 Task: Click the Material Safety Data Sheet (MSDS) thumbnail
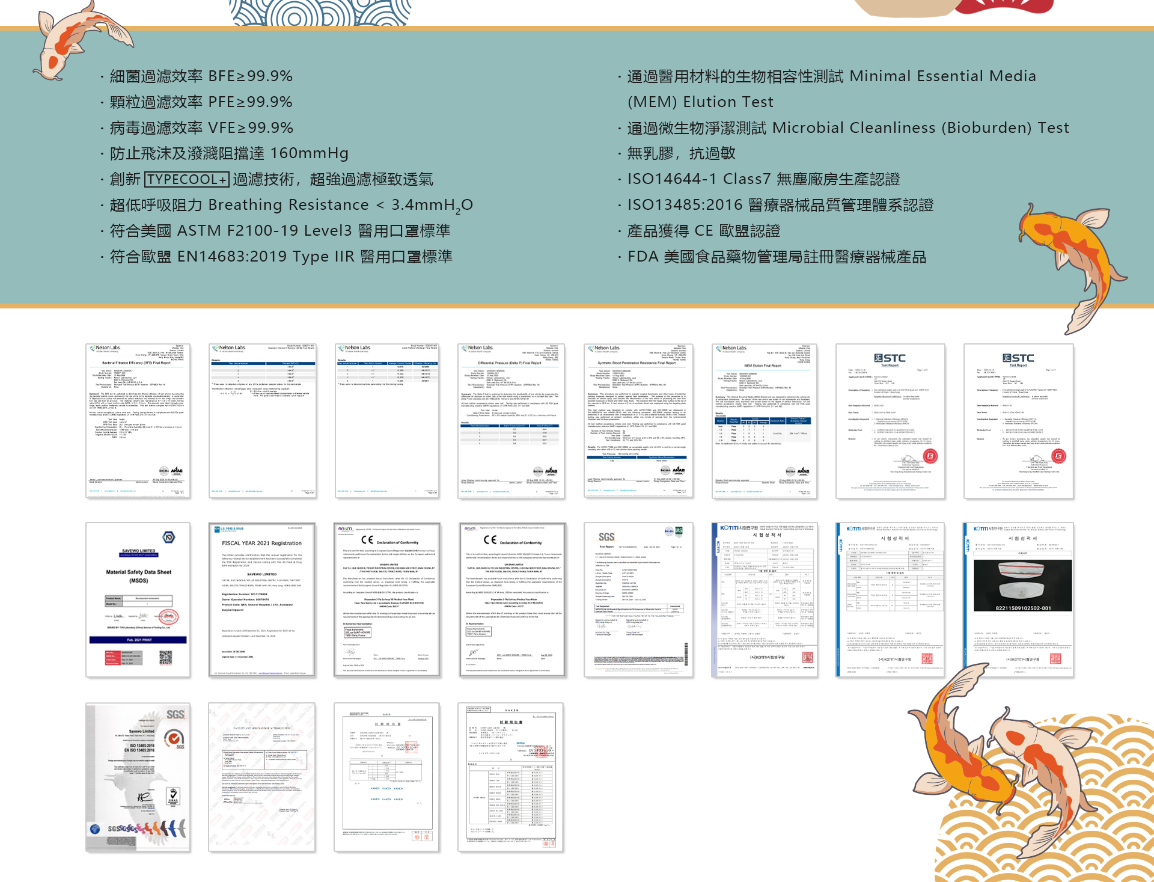(x=138, y=599)
